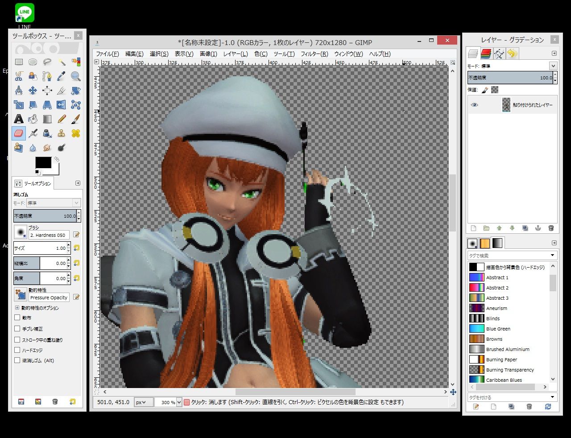Refresh the gradients list
Screen dimensions: 571x438
click(x=548, y=407)
